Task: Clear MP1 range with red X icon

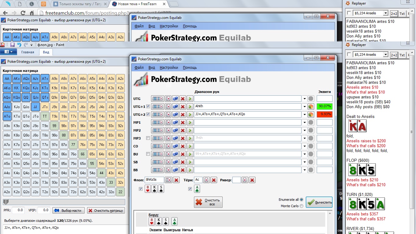Action: point(183,122)
